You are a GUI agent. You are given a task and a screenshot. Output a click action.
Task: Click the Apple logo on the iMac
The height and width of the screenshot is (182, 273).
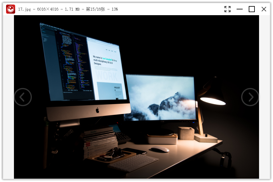click(97, 110)
